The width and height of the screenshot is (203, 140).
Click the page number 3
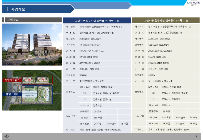196,137
